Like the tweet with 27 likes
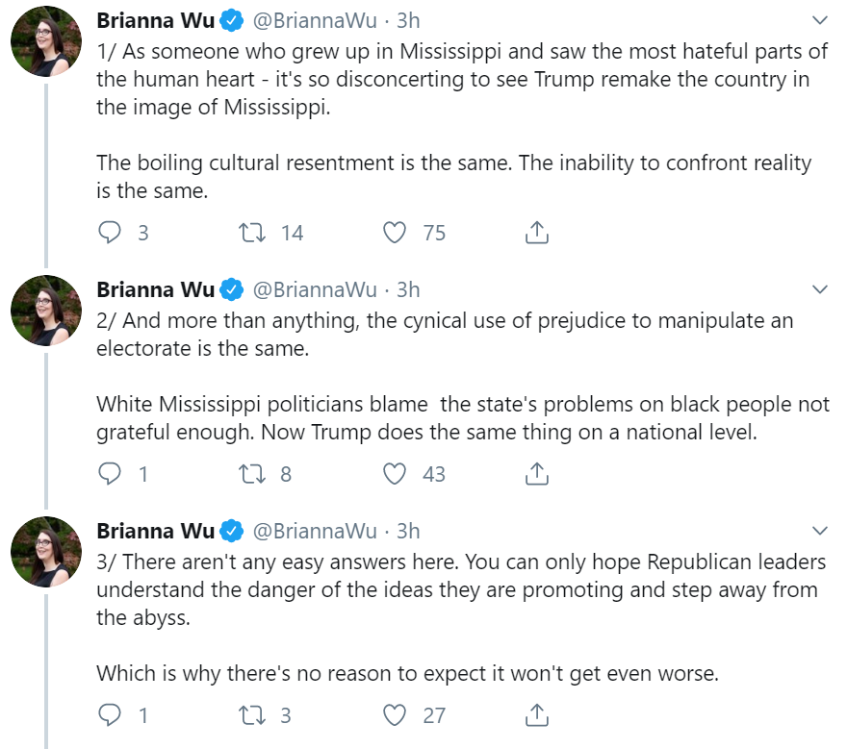Image resolution: width=847 pixels, height=749 pixels. pyautogui.click(x=395, y=715)
